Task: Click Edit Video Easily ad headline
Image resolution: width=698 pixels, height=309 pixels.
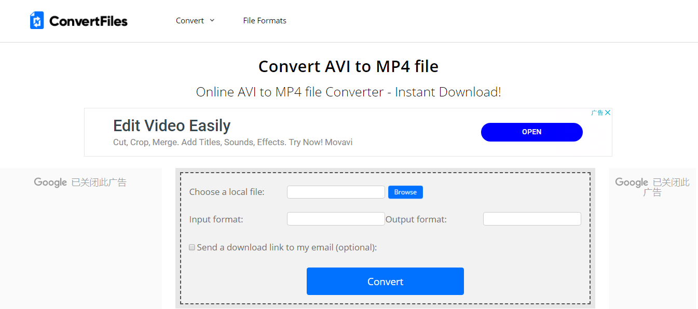Action: coord(172,125)
